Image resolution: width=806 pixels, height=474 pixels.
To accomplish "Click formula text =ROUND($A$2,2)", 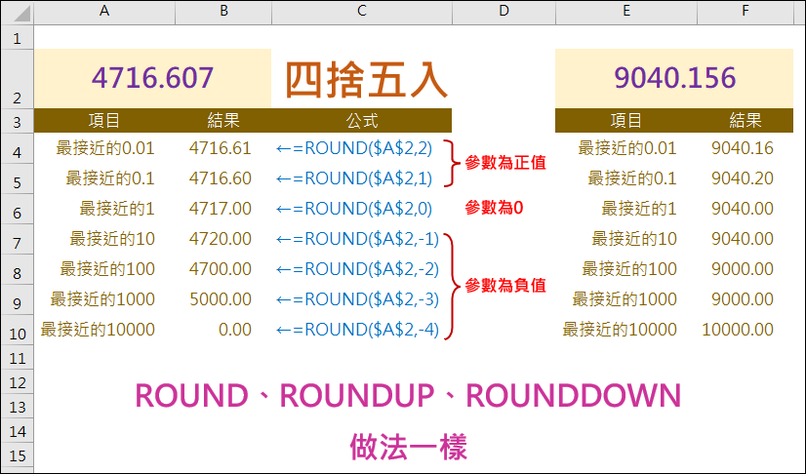I will point(362,148).
